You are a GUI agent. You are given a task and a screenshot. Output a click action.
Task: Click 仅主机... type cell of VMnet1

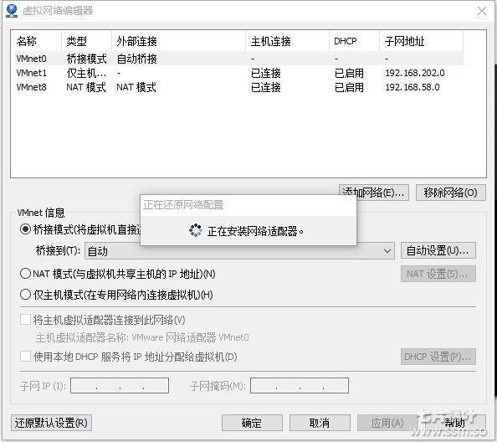click(86, 73)
